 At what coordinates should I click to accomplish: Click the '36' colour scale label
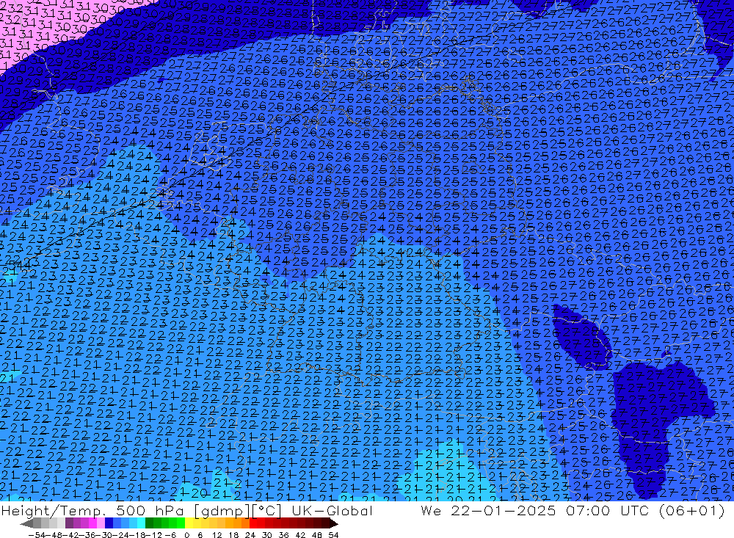[x=283, y=535]
